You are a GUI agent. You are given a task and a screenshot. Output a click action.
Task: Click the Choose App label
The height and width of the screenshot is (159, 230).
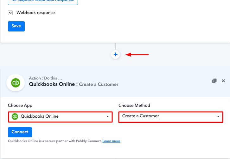(x=20, y=105)
